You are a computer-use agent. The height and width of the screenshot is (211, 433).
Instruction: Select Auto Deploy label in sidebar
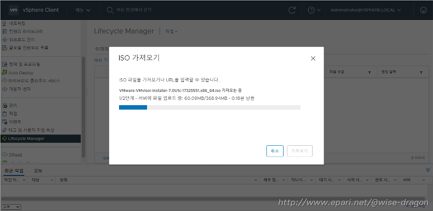tap(21, 73)
